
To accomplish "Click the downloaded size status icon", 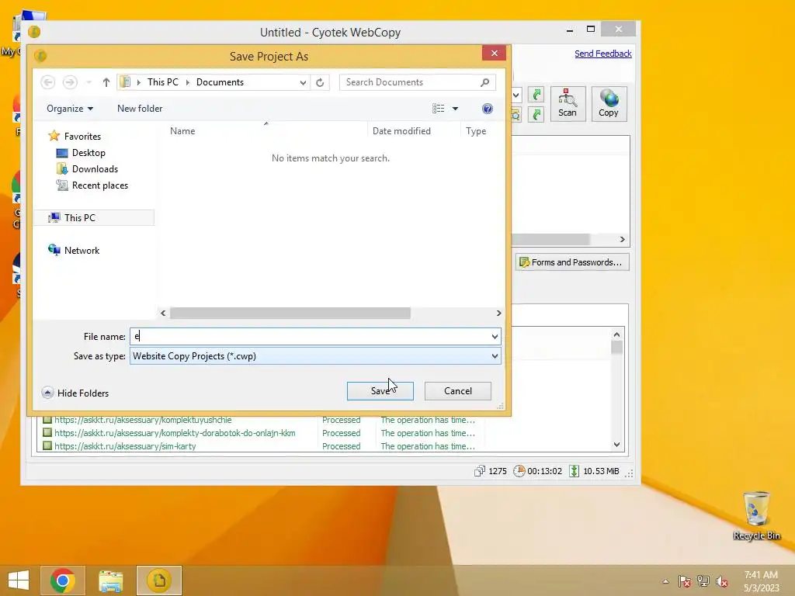I will tap(574, 471).
